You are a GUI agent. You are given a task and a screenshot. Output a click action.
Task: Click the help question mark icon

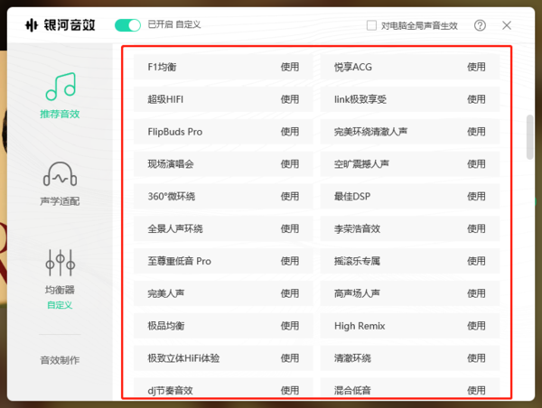tap(480, 25)
